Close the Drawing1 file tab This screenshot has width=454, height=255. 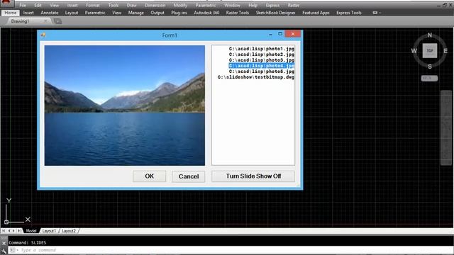pos(45,21)
